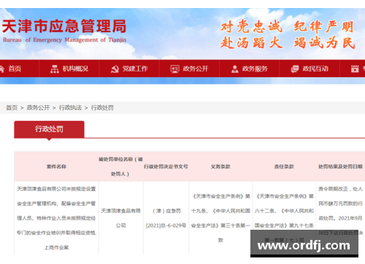Click the liability clause cell citing 第六十二条

click(x=284, y=218)
